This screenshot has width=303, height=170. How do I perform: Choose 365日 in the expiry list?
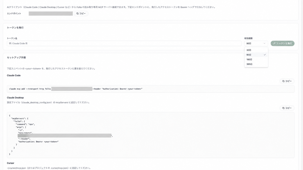pos(256,64)
